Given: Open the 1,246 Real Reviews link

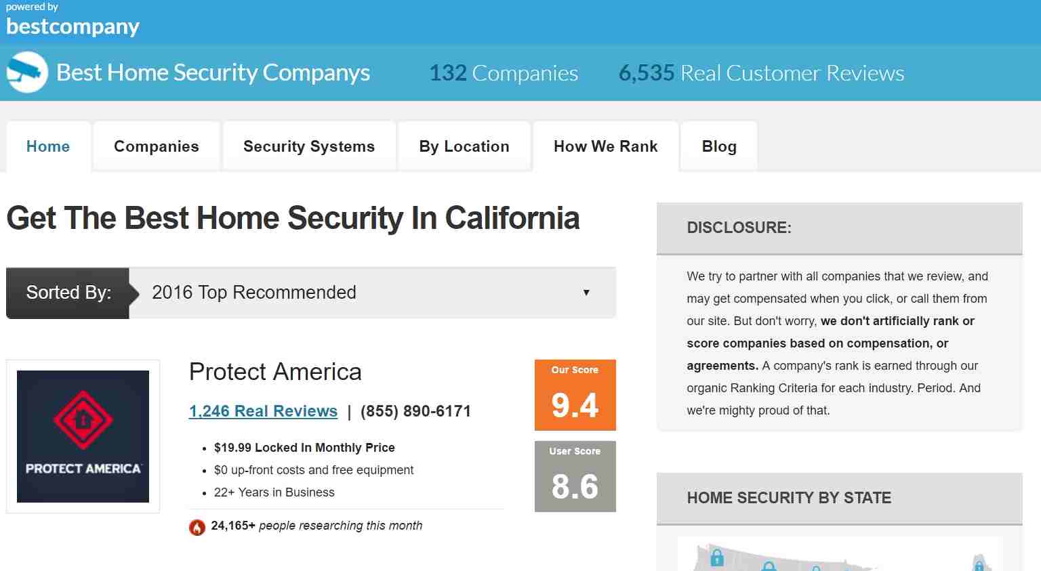Looking at the screenshot, I should coord(263,411).
